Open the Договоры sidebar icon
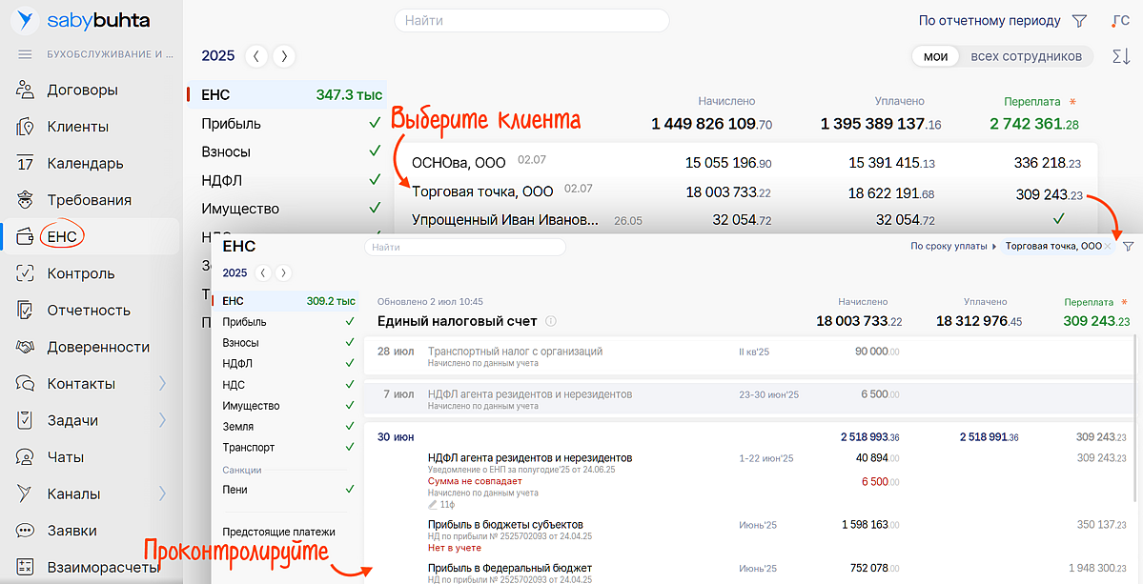The height and width of the screenshot is (584, 1143). coord(27,90)
